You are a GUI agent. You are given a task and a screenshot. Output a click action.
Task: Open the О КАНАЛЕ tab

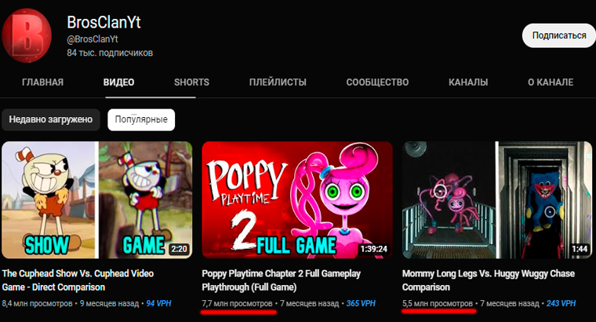click(x=551, y=82)
